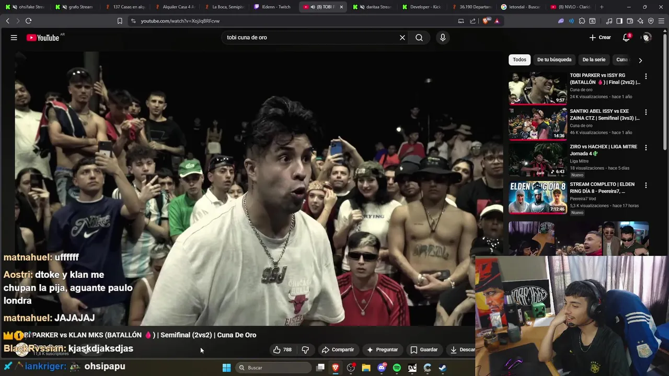Open options for SANTIKI ABEL ISSY video

click(x=646, y=112)
